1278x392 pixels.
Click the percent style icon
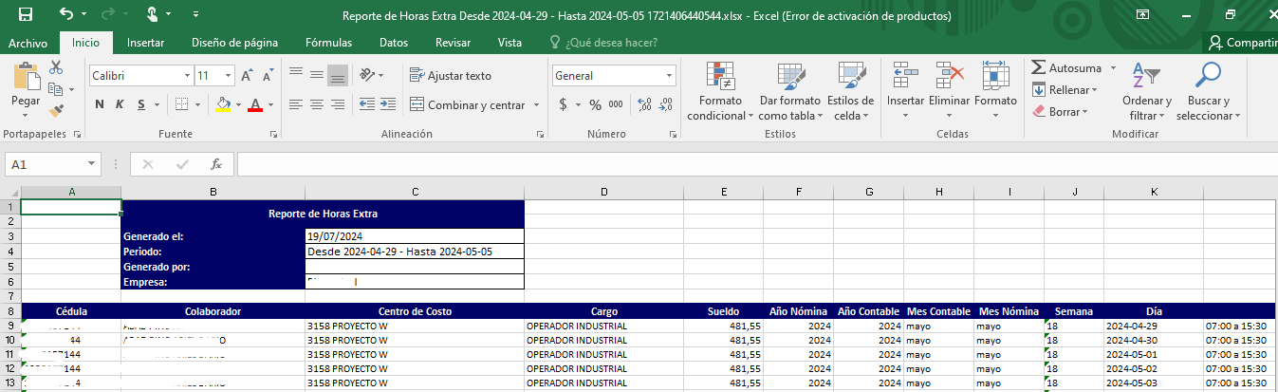click(x=595, y=104)
